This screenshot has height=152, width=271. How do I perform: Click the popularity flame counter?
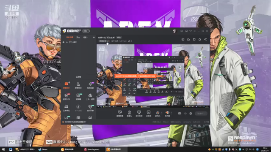coord(130,41)
